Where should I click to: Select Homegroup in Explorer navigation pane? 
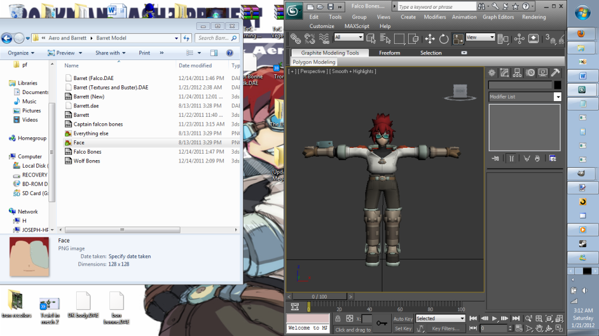[32, 138]
